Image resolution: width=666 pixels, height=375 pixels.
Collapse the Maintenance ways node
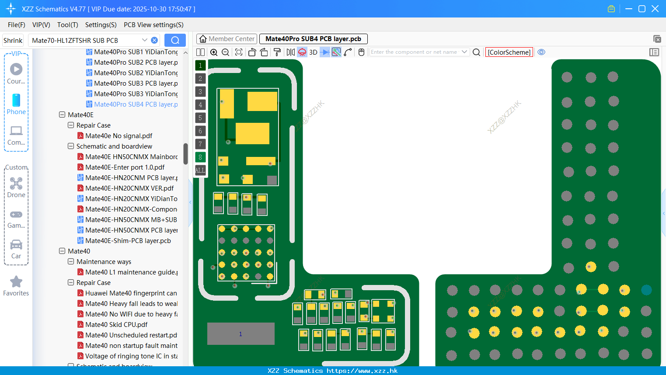point(71,261)
